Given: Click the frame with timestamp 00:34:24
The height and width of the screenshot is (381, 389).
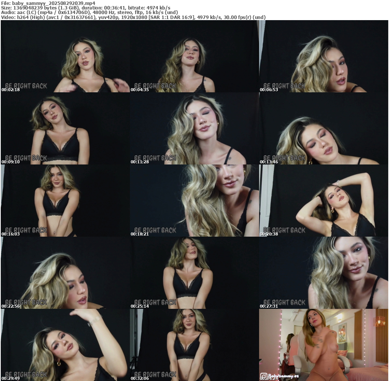Looking at the screenshot, I should tap(324, 345).
